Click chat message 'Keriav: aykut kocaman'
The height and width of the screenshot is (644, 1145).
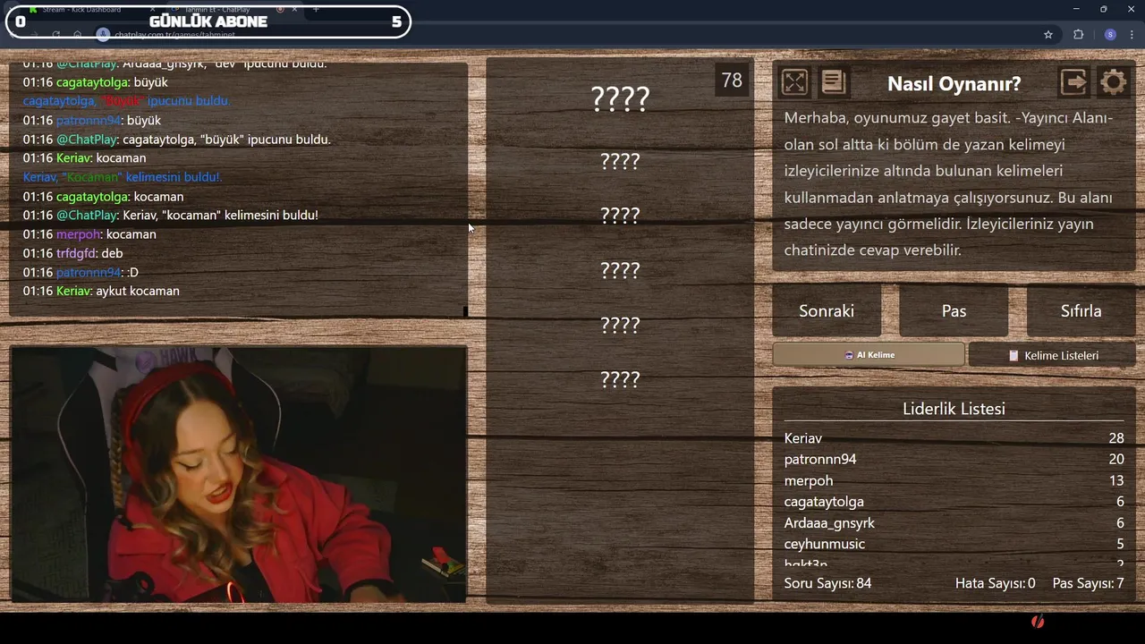[x=101, y=291]
